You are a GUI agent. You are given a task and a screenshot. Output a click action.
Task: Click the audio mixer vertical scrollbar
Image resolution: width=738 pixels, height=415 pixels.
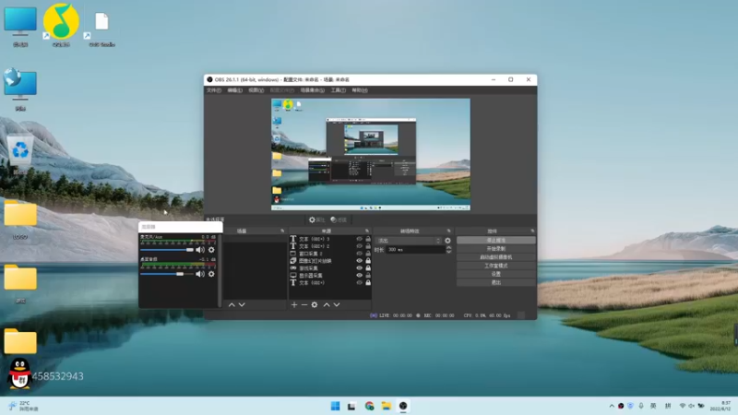point(220,270)
